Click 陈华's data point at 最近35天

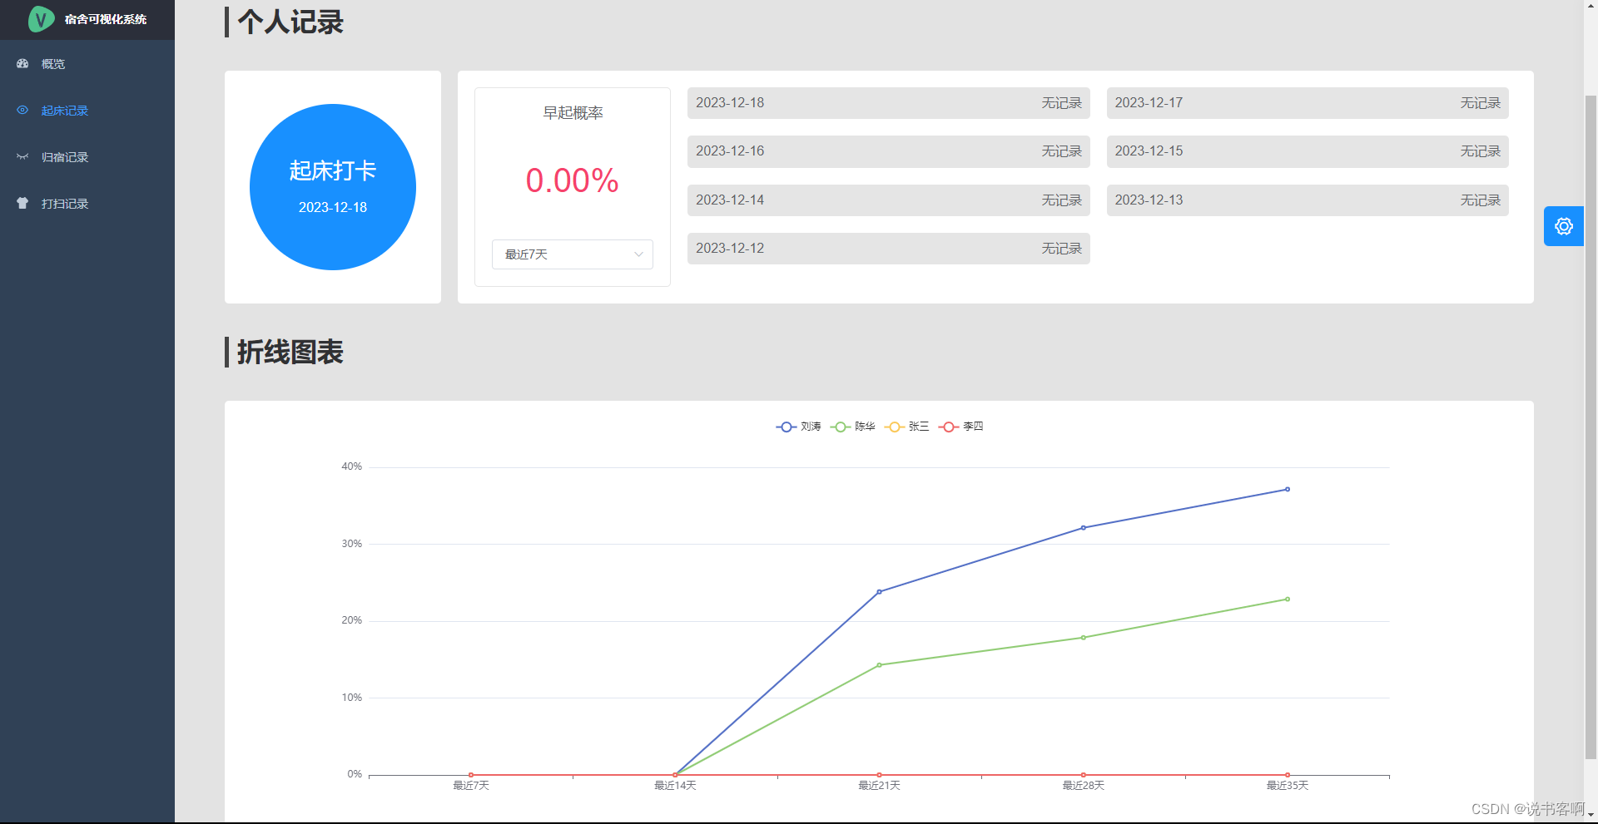point(1288,599)
